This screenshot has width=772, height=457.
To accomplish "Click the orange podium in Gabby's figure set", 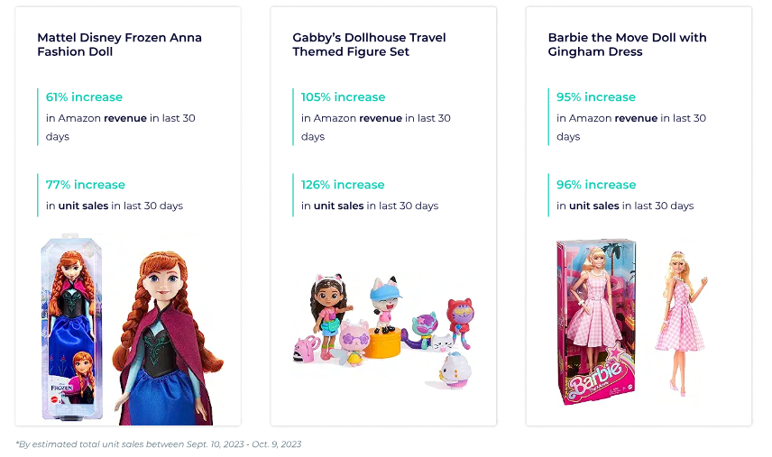I will click(x=383, y=343).
